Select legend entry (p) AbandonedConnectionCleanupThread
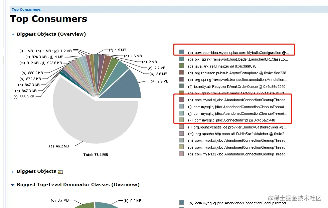The height and width of the screenshot is (208, 328). pos(238,154)
